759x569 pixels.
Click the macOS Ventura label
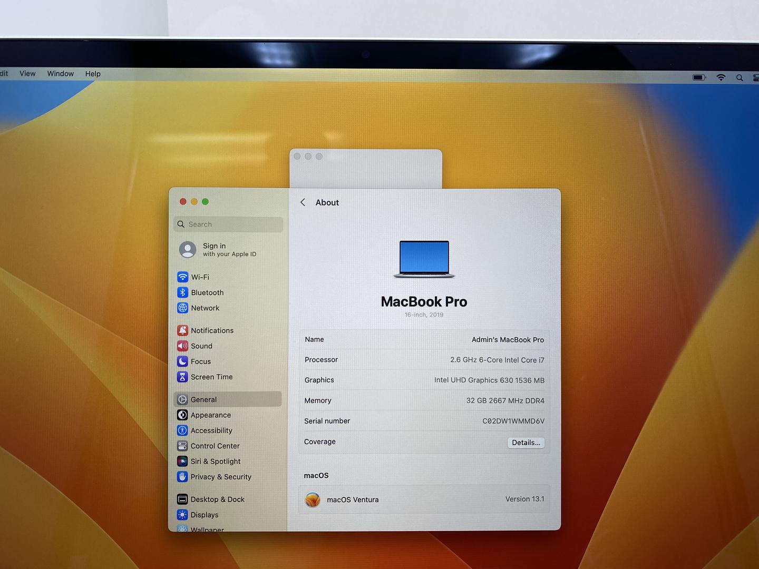click(353, 500)
